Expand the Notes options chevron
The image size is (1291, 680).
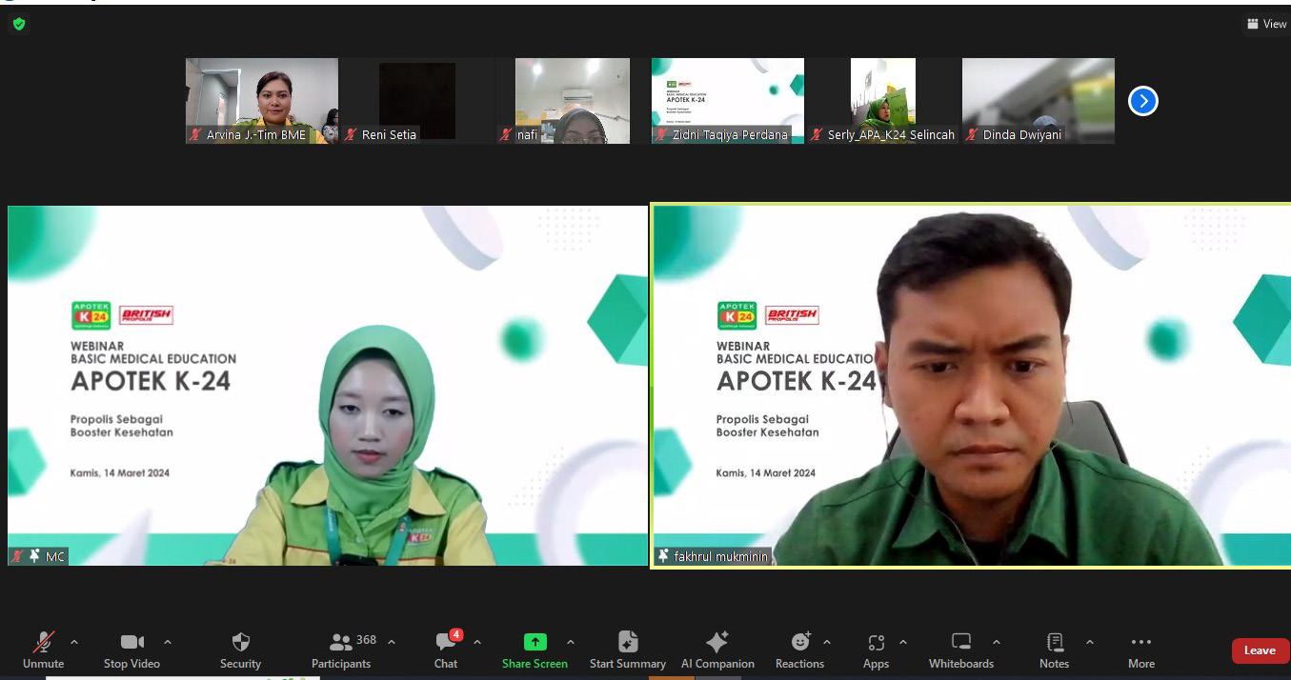coord(1090,642)
